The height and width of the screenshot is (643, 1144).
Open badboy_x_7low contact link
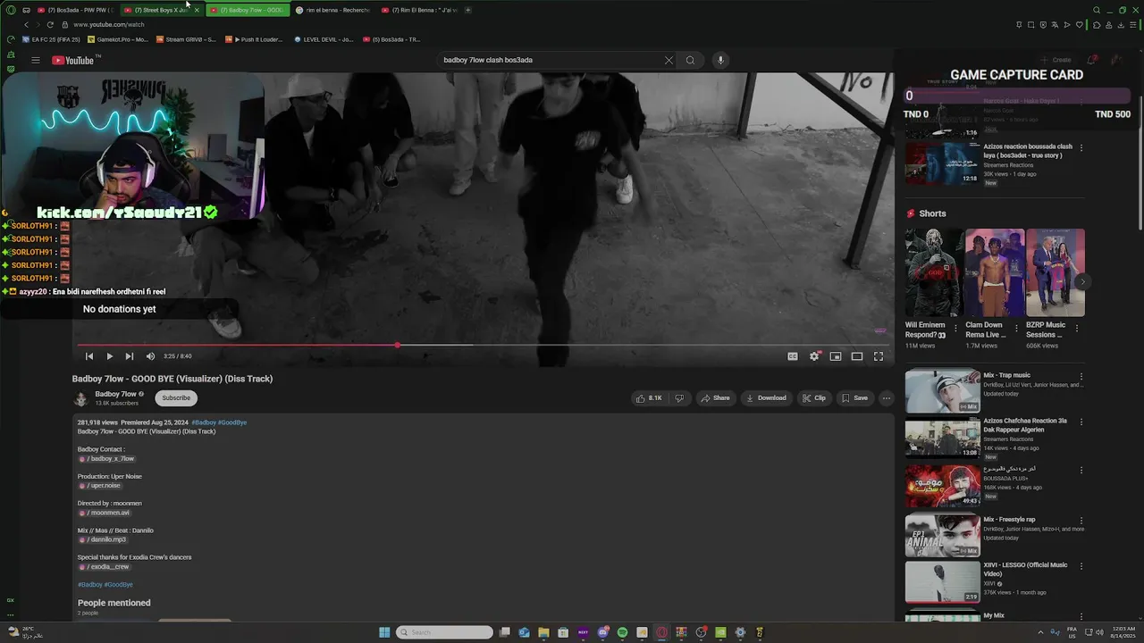pyautogui.click(x=107, y=459)
